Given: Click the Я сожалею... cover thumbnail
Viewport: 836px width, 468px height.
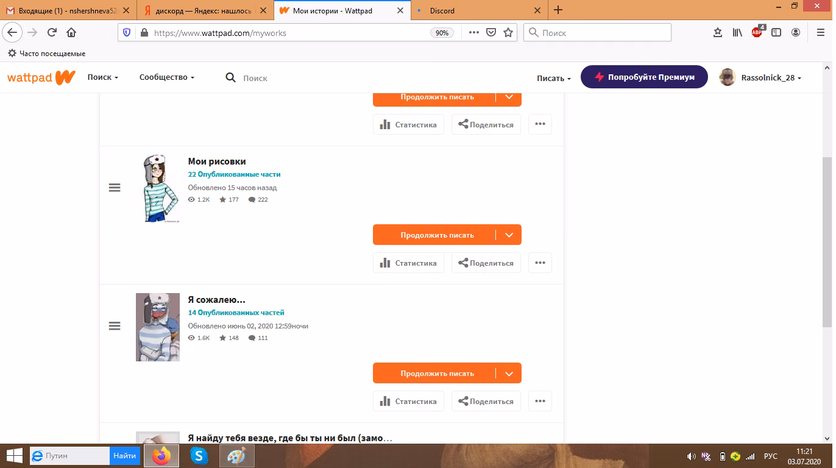Looking at the screenshot, I should coord(158,327).
